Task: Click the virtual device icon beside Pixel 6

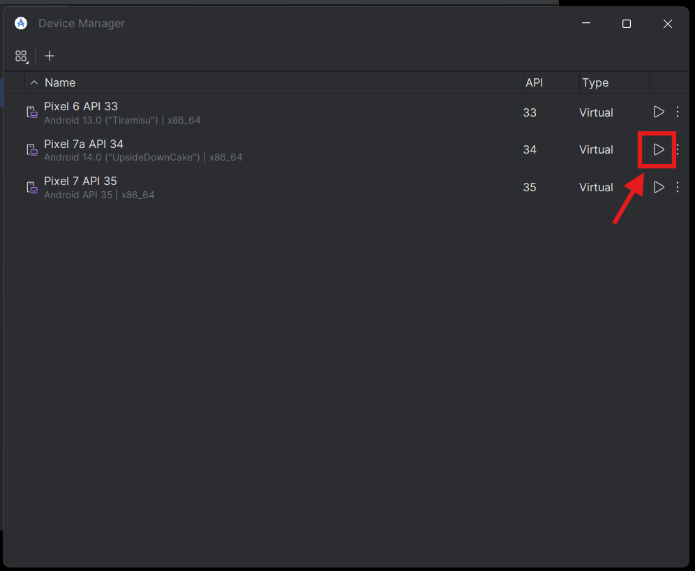Action: (32, 112)
